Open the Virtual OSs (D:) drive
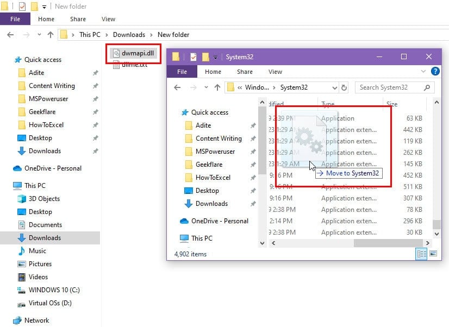The width and height of the screenshot is (449, 327). (x=50, y=303)
